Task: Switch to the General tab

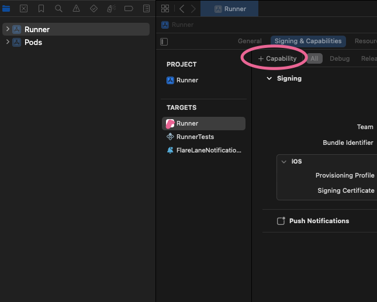Action: (x=250, y=41)
